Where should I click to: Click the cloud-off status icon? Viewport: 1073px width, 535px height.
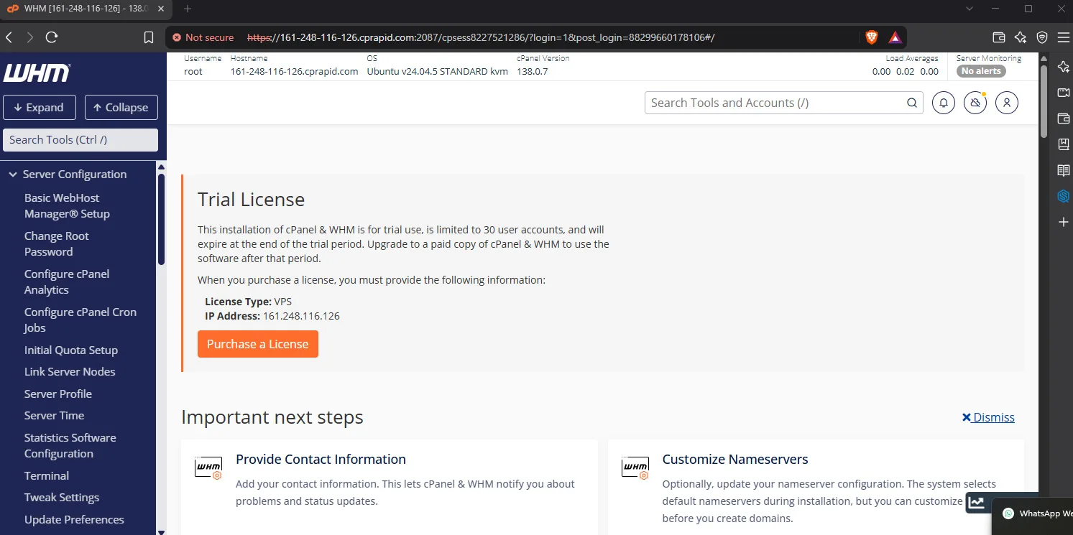pos(975,103)
